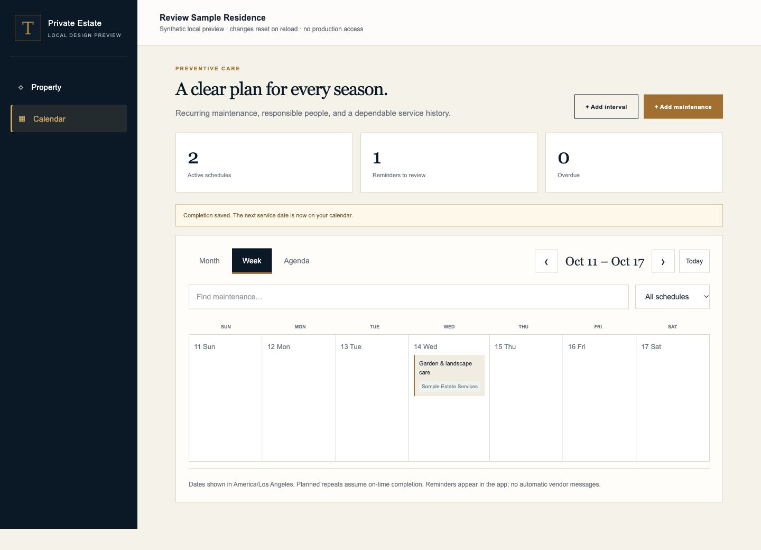Select the 14 Wed date label

(425, 347)
